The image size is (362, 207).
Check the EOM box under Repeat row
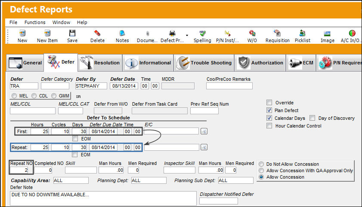[74, 155]
